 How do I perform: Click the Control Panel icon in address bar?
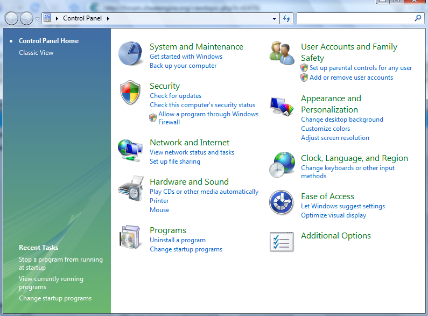point(47,18)
